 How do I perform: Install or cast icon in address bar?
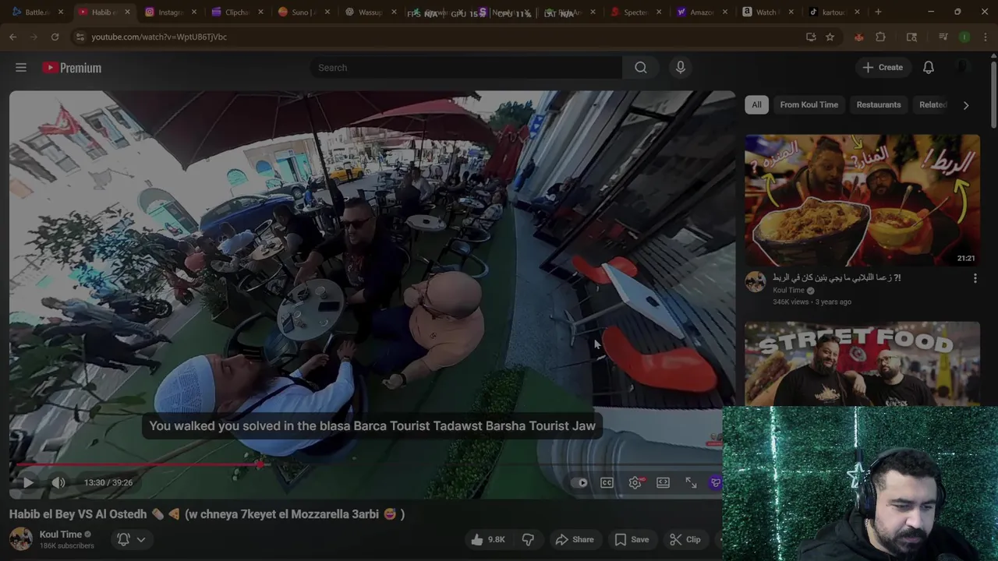click(811, 37)
